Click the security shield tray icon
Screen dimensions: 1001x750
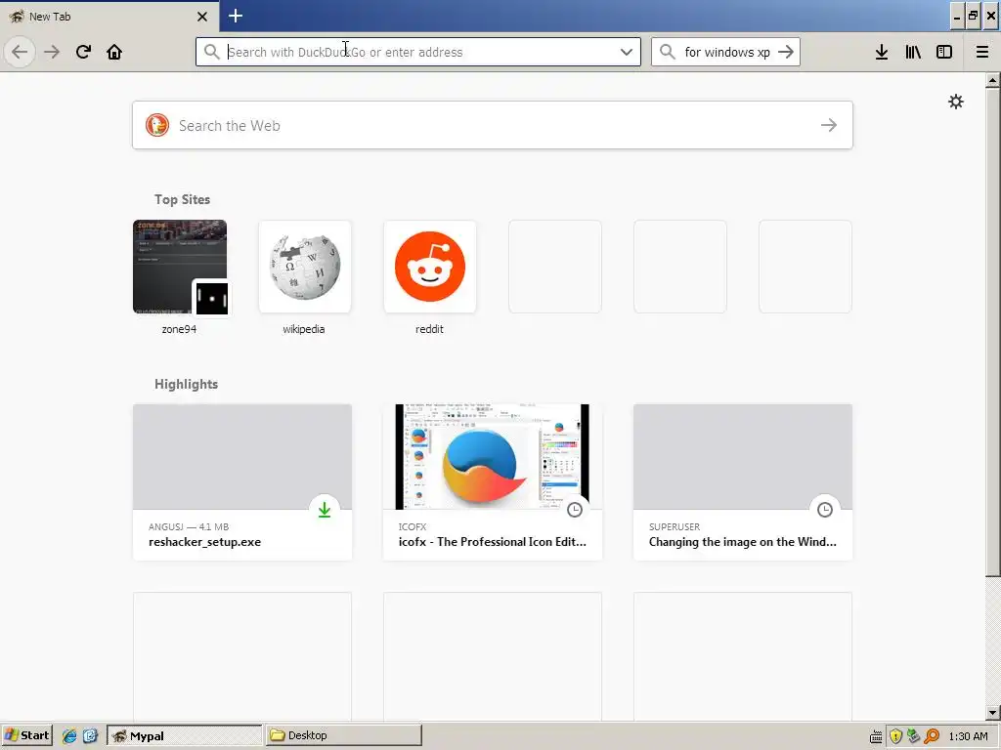[895, 736]
